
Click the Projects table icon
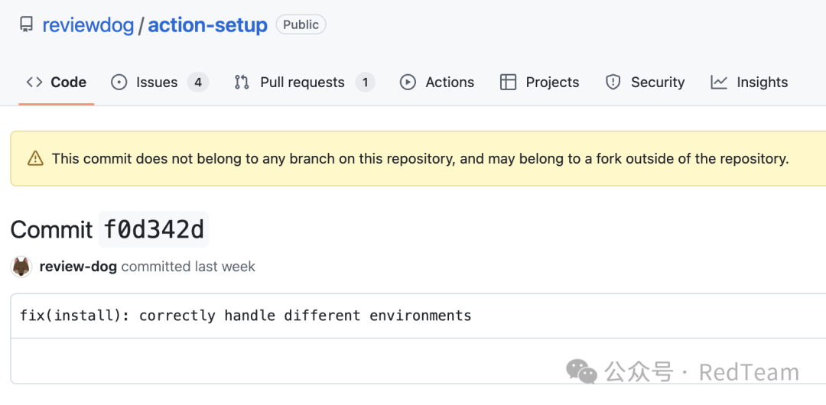click(x=508, y=83)
